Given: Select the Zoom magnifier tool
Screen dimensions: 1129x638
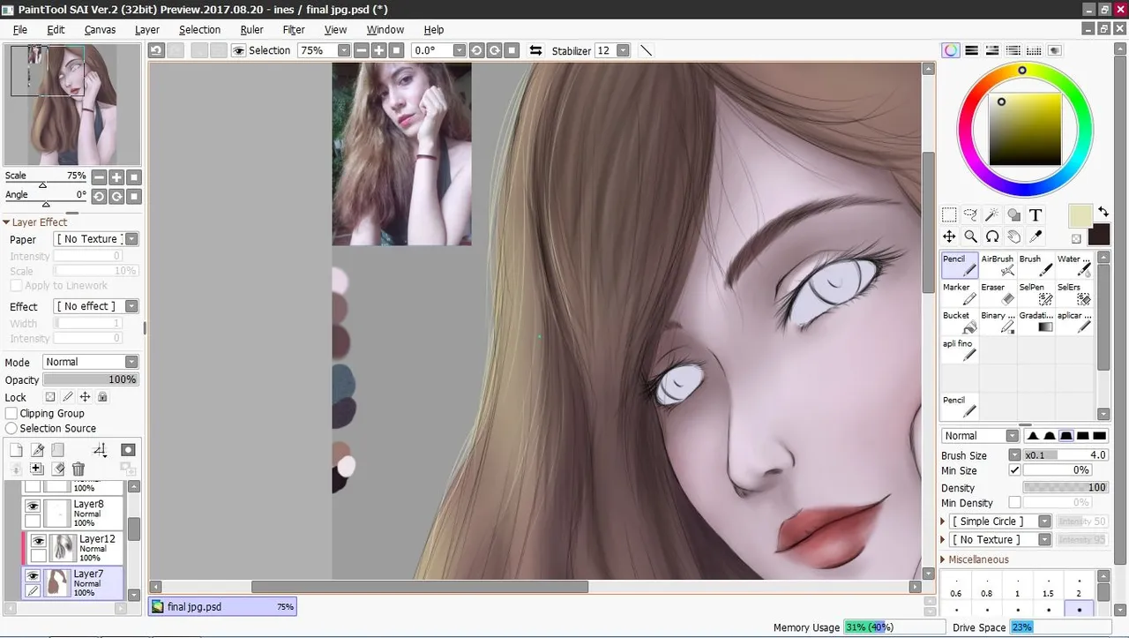Looking at the screenshot, I should (970, 236).
